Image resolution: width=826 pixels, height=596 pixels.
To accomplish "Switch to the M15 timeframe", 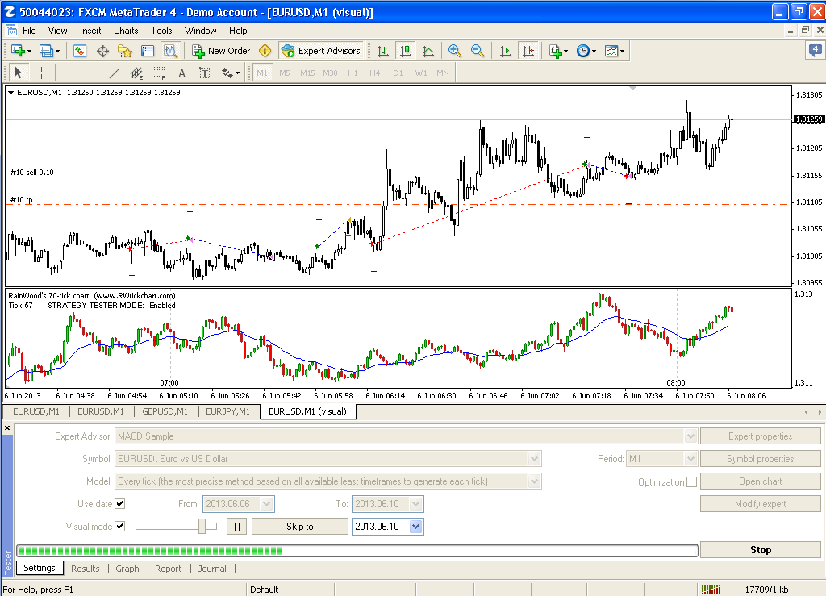I will pyautogui.click(x=307, y=73).
